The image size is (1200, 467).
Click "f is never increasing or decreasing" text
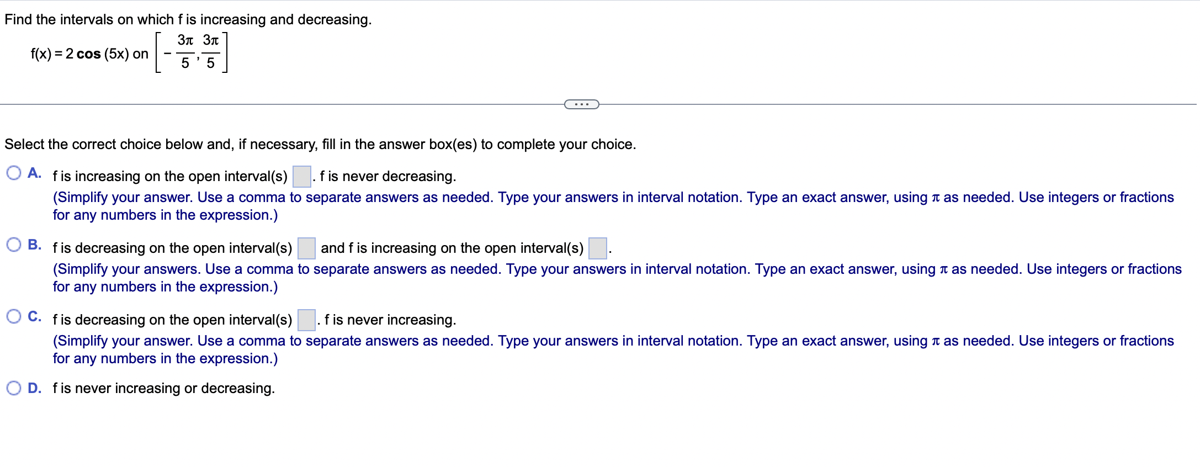point(163,388)
